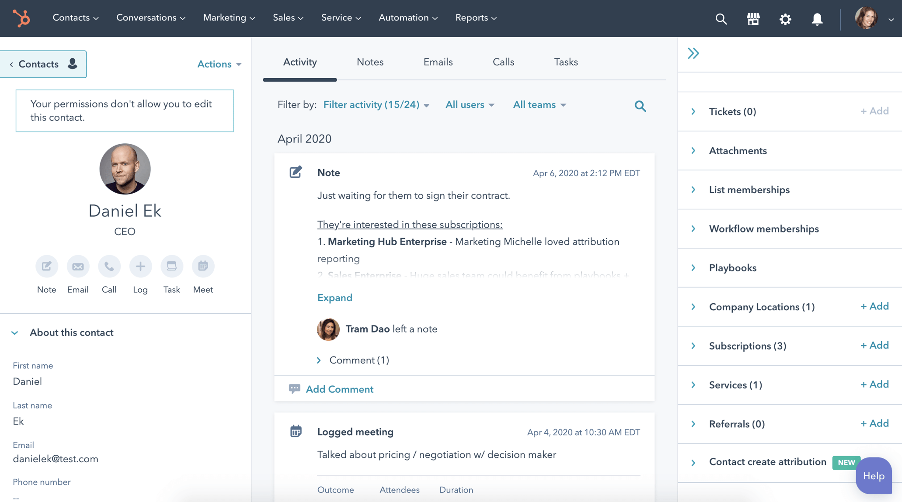Open the Marketplace icon in top navigation
The height and width of the screenshot is (502, 902).
(x=753, y=19)
